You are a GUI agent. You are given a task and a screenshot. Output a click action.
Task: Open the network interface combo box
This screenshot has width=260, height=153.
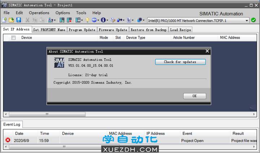[198, 21]
